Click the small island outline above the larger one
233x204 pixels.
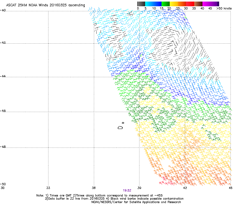point(123,123)
